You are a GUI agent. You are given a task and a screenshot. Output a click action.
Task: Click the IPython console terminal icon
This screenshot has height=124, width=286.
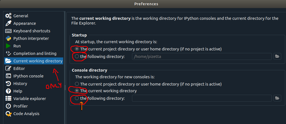point(8,76)
